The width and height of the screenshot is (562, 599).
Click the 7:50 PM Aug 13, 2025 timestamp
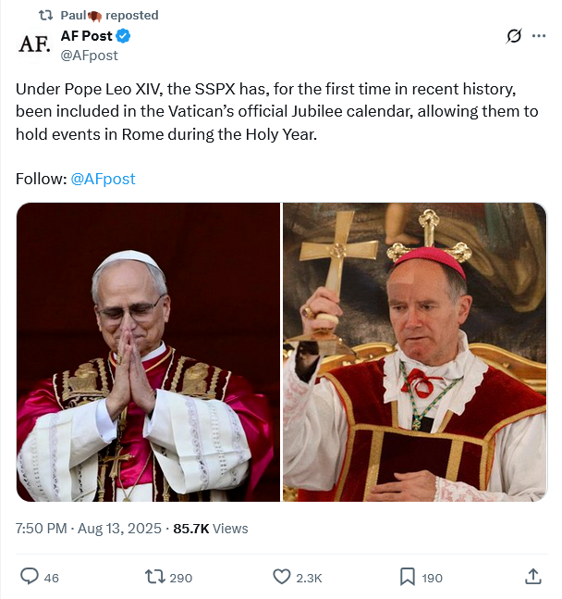[x=89, y=529]
